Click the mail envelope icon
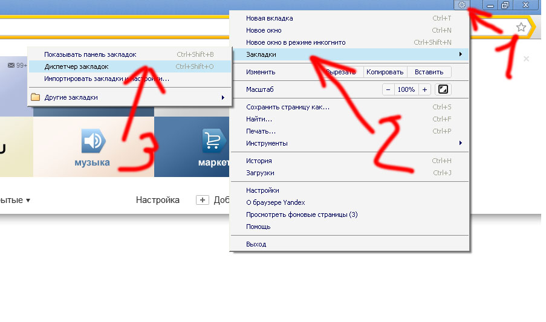Image resolution: width=546 pixels, height=322 pixels. click(11, 65)
